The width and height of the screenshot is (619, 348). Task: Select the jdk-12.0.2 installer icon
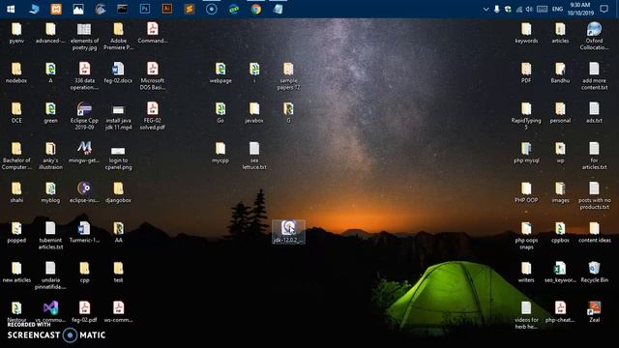(x=288, y=232)
